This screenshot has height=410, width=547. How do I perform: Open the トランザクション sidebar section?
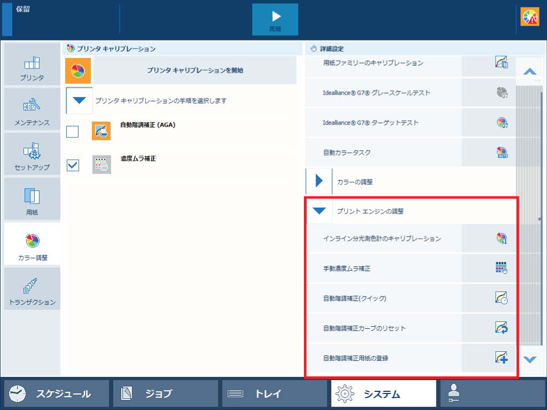tap(32, 289)
